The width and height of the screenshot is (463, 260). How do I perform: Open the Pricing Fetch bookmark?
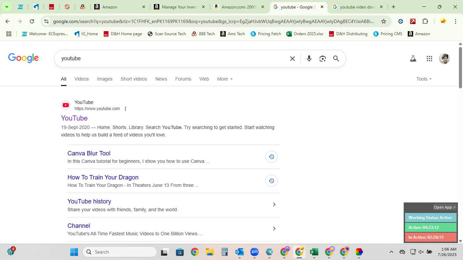click(266, 34)
